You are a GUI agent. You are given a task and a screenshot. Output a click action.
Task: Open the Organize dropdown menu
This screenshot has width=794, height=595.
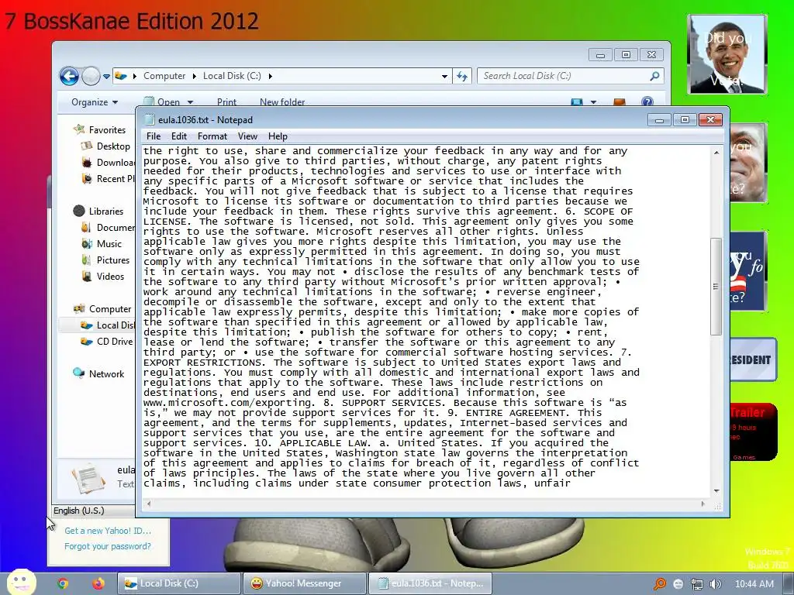click(x=95, y=101)
